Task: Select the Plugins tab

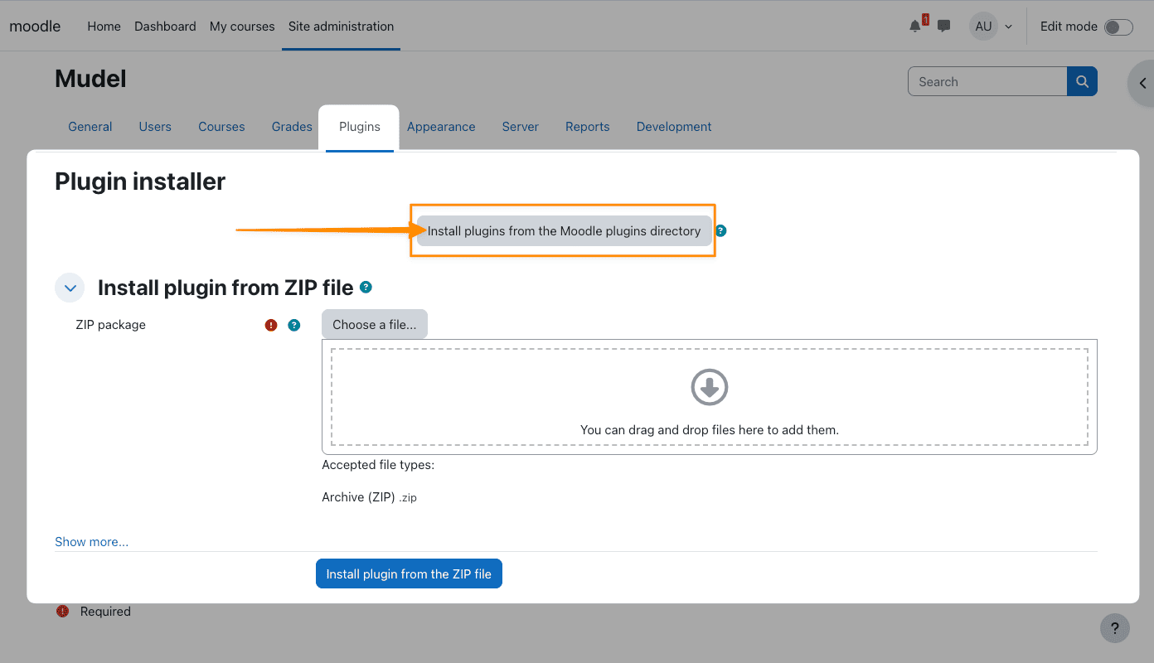Action: (359, 127)
